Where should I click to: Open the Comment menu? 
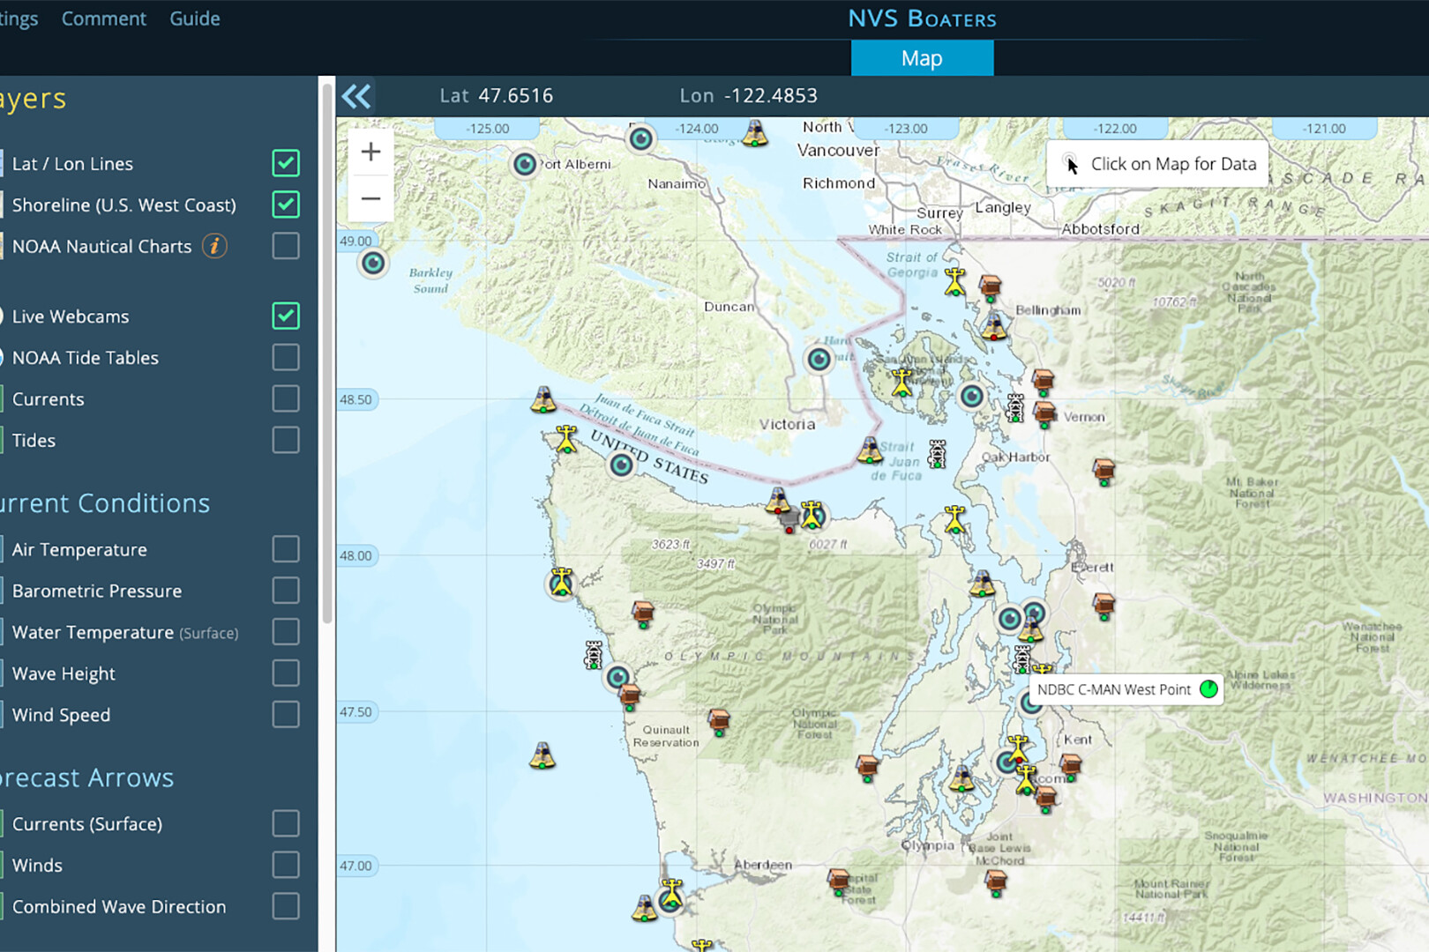[x=104, y=19]
